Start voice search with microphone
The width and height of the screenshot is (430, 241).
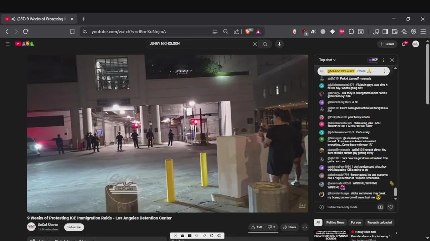point(279,44)
